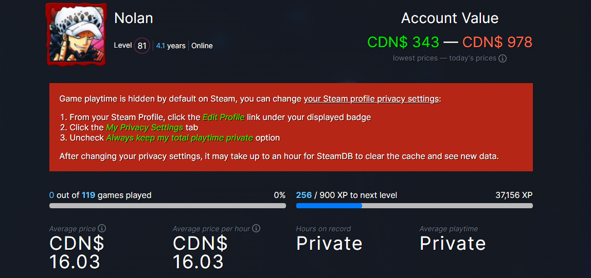Open your Steam profile privacy settings link
Viewport: 591px width, 278px height.
372,99
